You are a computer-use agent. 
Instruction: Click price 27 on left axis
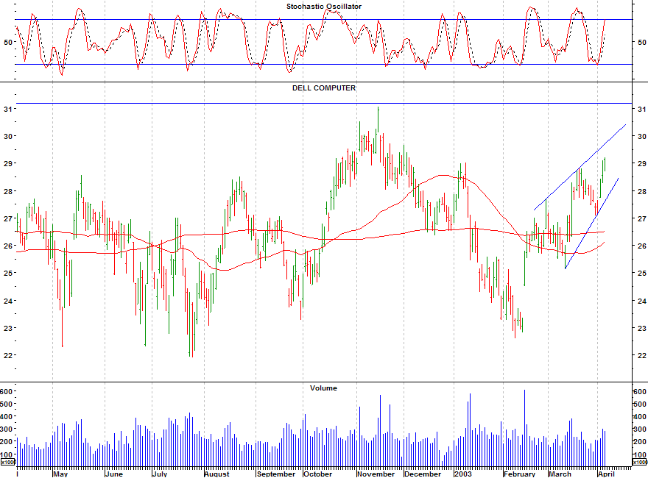[x=8, y=218]
